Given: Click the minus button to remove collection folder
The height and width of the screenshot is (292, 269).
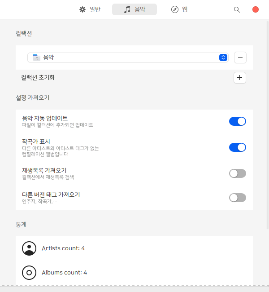Looking at the screenshot, I should (x=240, y=58).
